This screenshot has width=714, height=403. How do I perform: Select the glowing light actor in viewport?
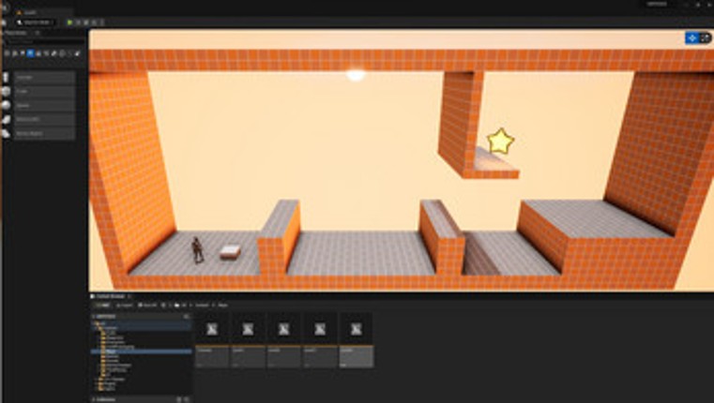[x=356, y=75]
